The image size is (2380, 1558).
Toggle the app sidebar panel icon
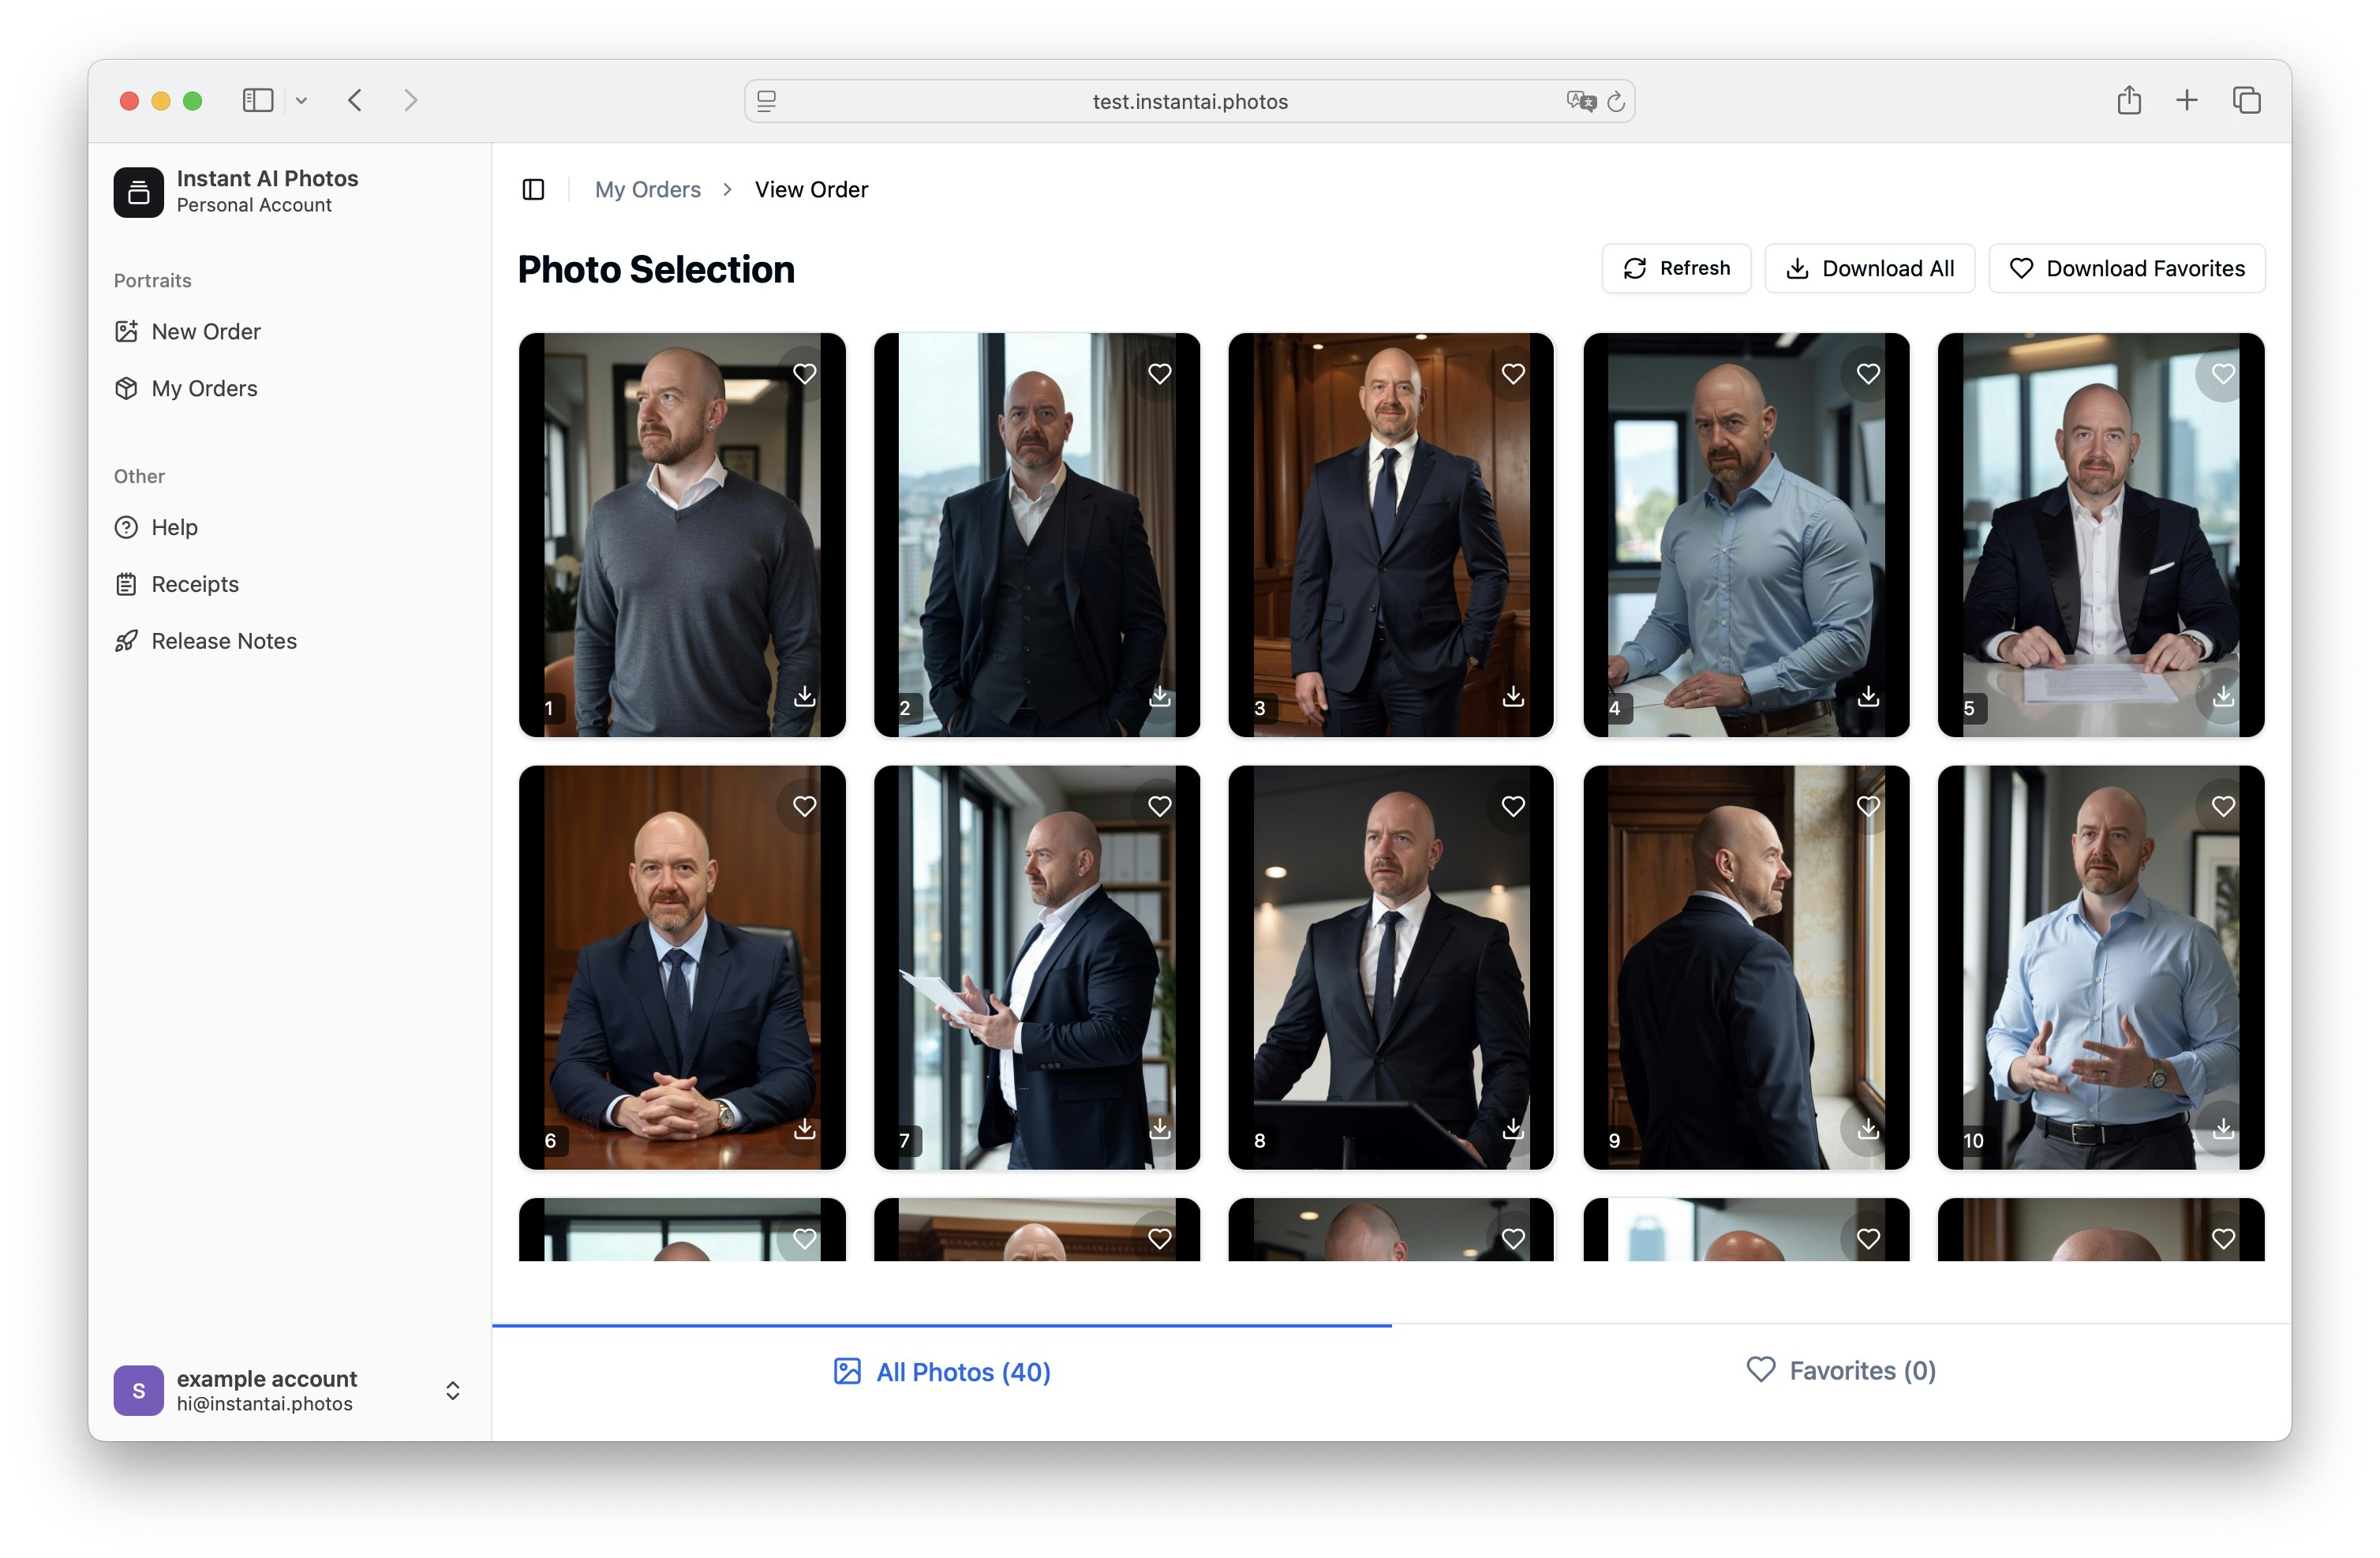click(533, 189)
